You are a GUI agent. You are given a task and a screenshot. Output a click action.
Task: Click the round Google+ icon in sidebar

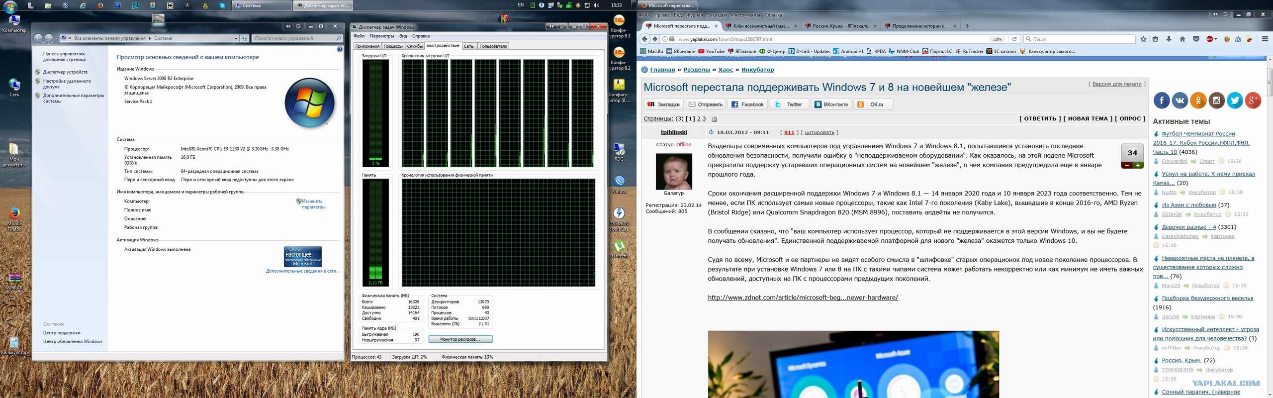coord(1253,100)
